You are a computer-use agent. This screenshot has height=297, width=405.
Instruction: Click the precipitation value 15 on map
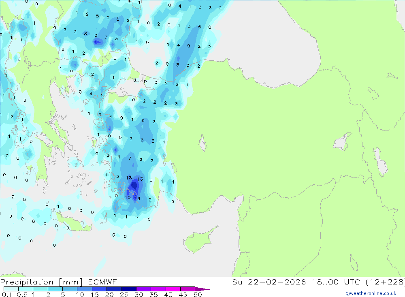tap(128, 197)
